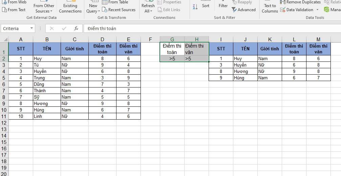Click cell J3 containing Huyền
The width and height of the screenshot is (341, 176).
(245, 65)
